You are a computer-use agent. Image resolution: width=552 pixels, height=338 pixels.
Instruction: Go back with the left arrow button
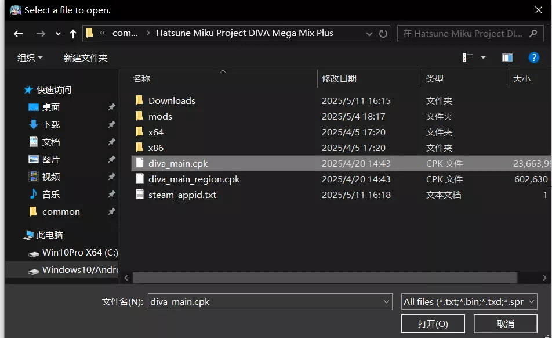coord(19,34)
